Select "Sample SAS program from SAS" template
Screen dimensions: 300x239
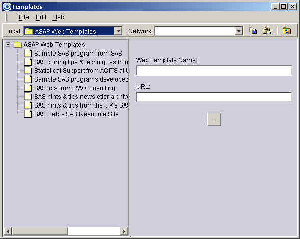[78, 54]
